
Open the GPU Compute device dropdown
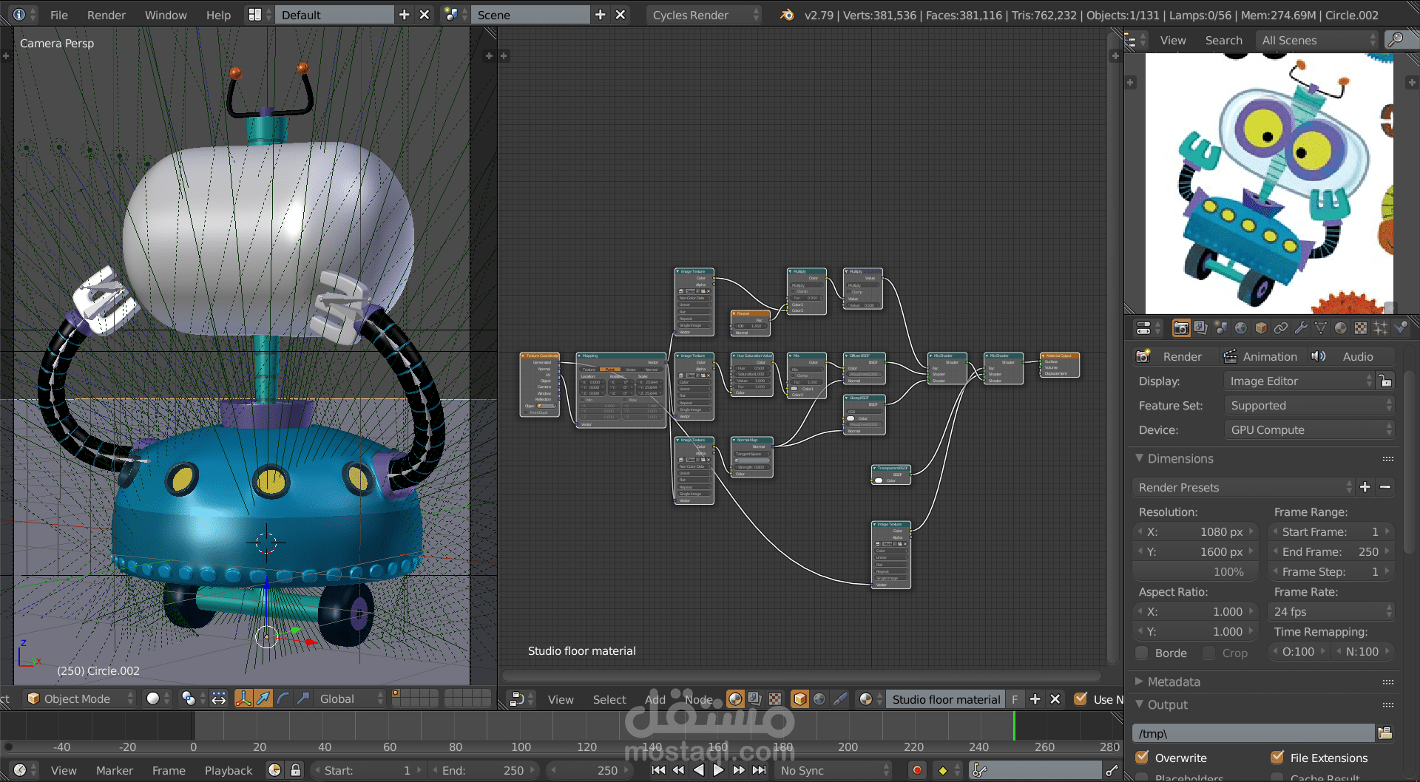[1309, 429]
